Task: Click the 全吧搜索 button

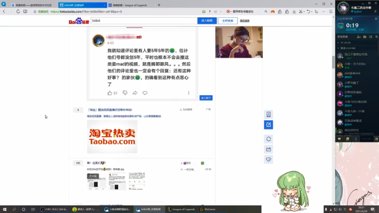Action: [227, 21]
